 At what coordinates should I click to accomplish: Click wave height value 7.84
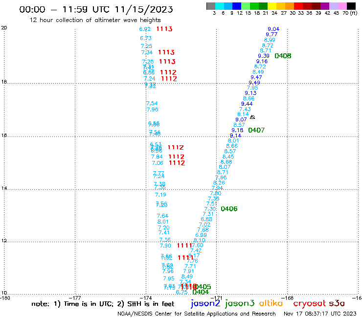click(x=157, y=157)
